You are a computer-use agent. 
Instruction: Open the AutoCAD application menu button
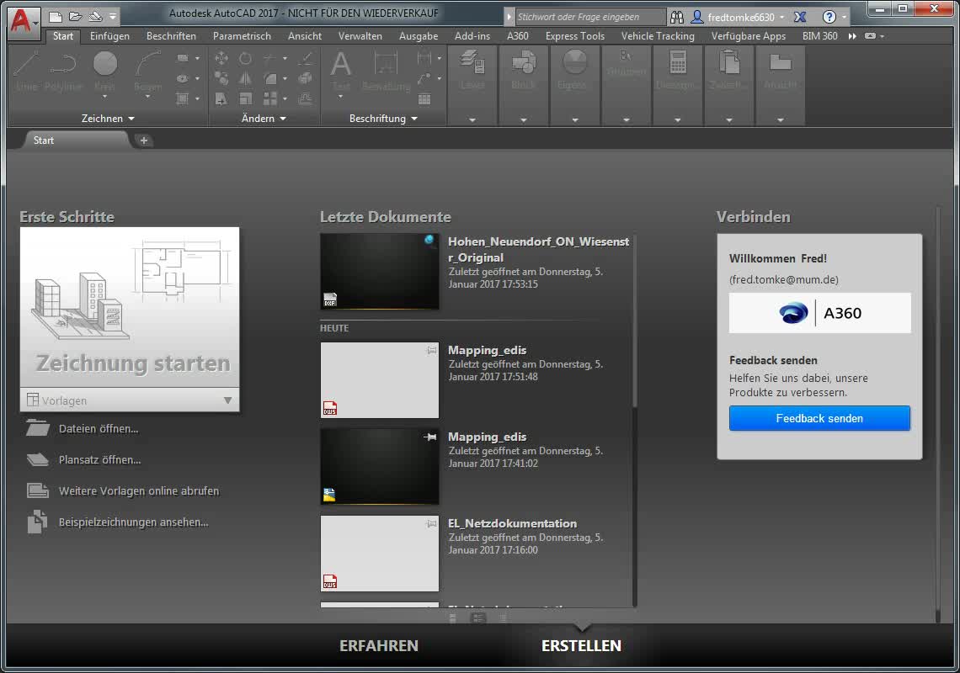23,22
